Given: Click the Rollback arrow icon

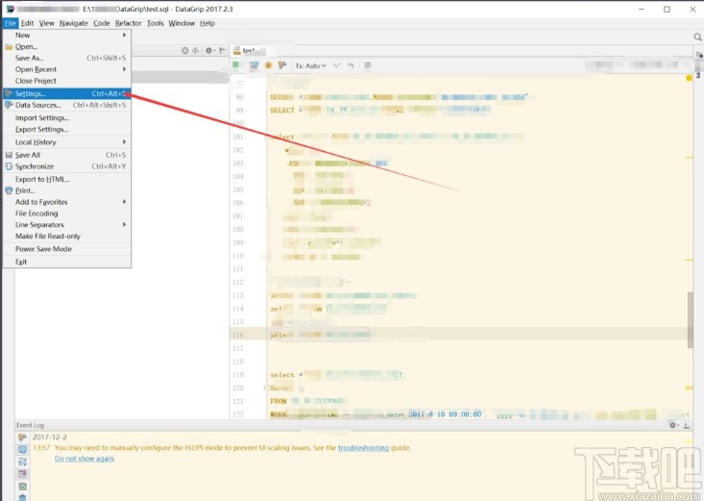Looking at the screenshot, I should [x=351, y=65].
